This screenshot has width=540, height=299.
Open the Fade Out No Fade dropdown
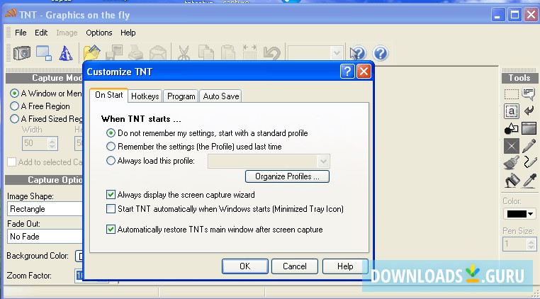click(x=45, y=237)
